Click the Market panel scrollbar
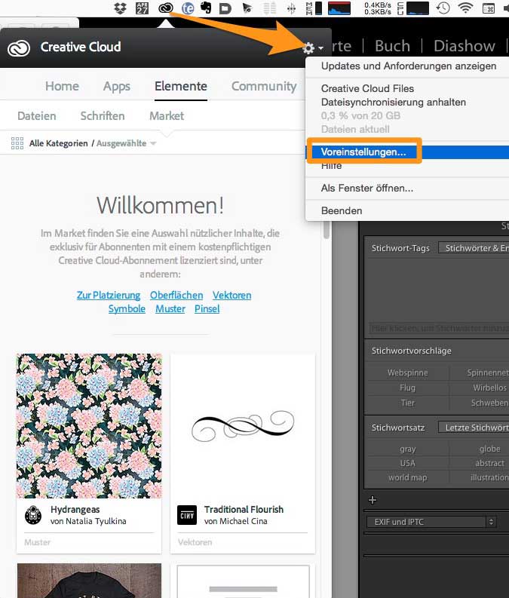The image size is (509, 598). point(327,229)
